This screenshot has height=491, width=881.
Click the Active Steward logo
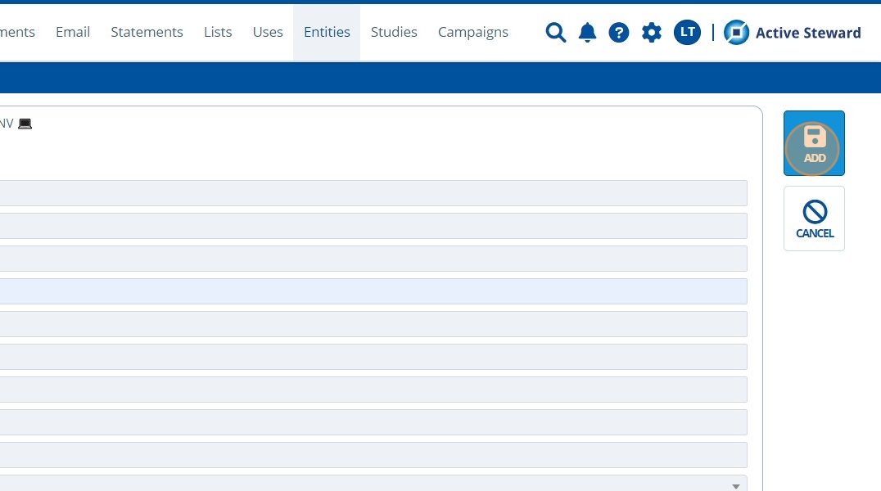tap(736, 32)
